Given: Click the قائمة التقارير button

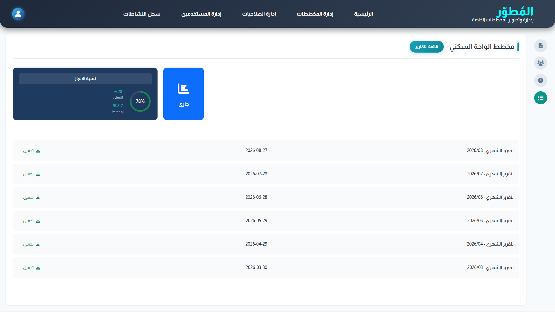Looking at the screenshot, I should (427, 47).
